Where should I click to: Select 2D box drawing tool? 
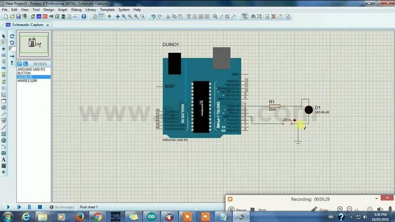tap(3, 134)
